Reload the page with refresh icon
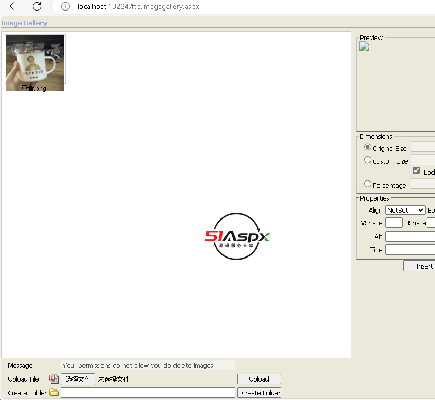 (37, 6)
